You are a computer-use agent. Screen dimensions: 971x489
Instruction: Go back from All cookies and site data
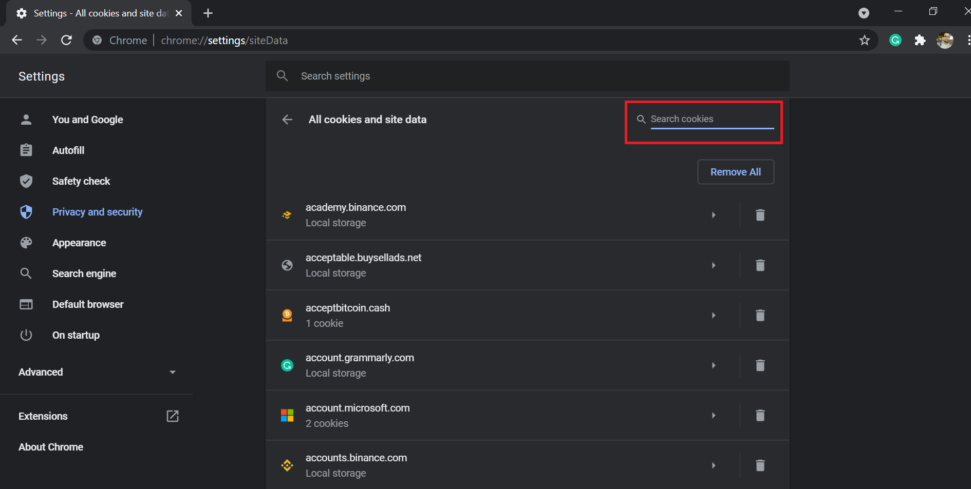(x=287, y=120)
